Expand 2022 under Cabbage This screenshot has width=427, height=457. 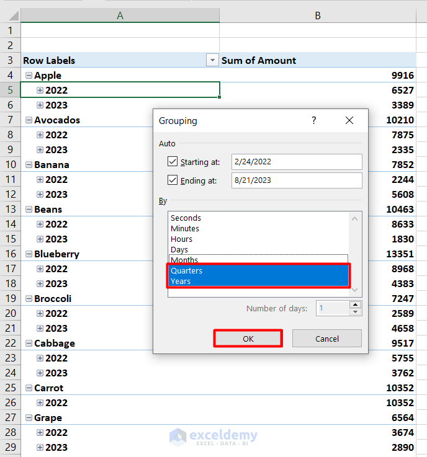coord(40,358)
